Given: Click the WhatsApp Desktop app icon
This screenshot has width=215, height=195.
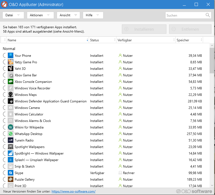Looking at the screenshot, I should click(x=11, y=134).
